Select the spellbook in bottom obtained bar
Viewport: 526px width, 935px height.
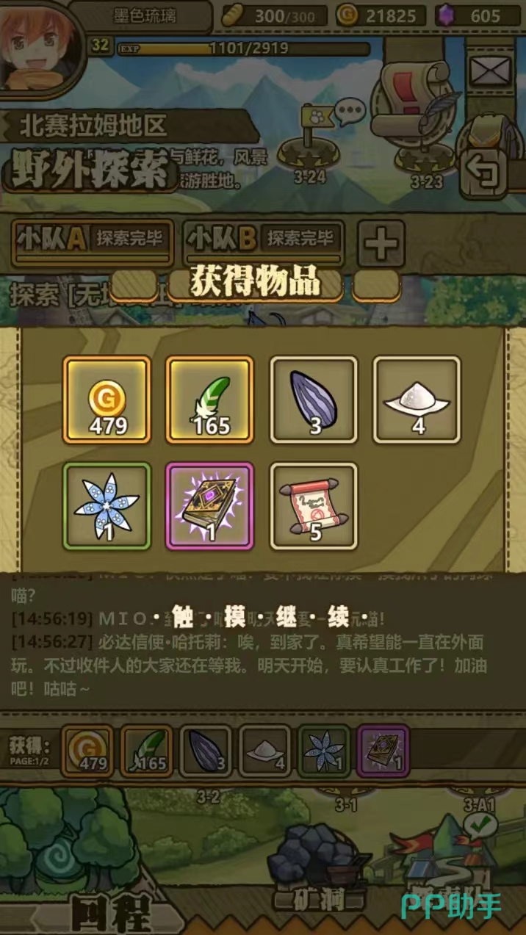click(382, 751)
